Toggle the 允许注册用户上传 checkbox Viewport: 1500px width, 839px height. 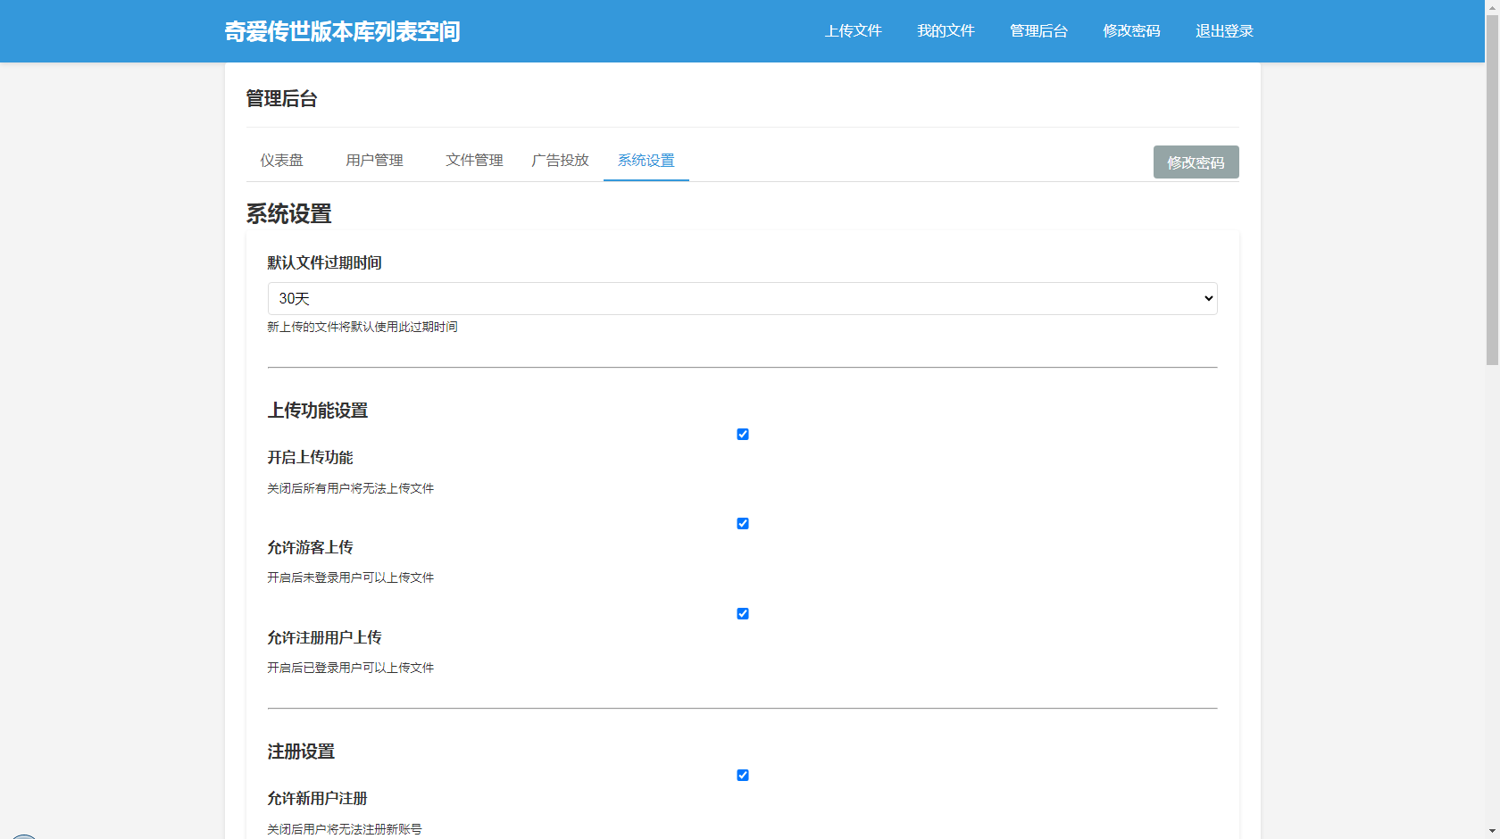point(742,614)
